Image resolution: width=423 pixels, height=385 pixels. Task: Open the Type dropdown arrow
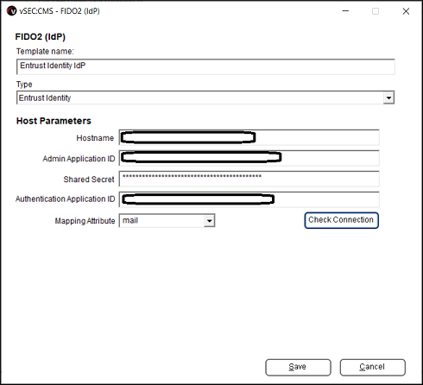(388, 98)
